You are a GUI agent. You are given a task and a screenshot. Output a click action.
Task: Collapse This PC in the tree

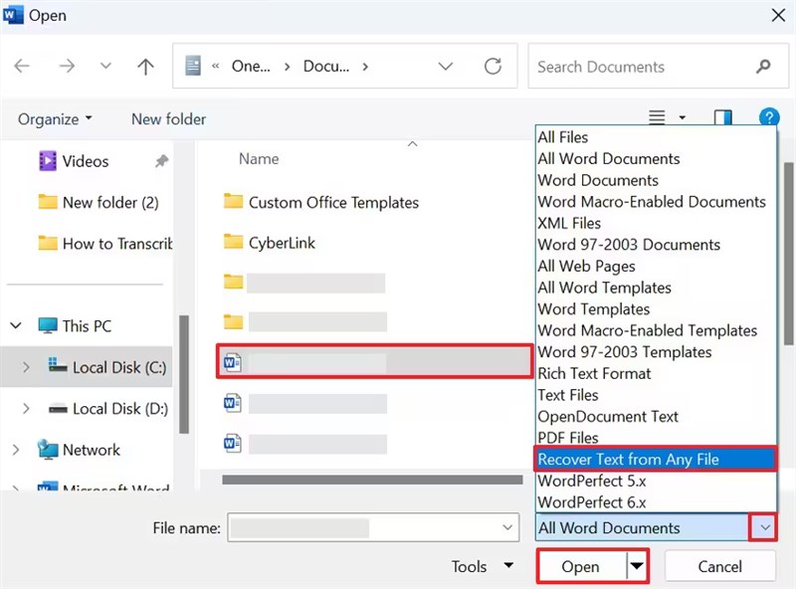16,325
